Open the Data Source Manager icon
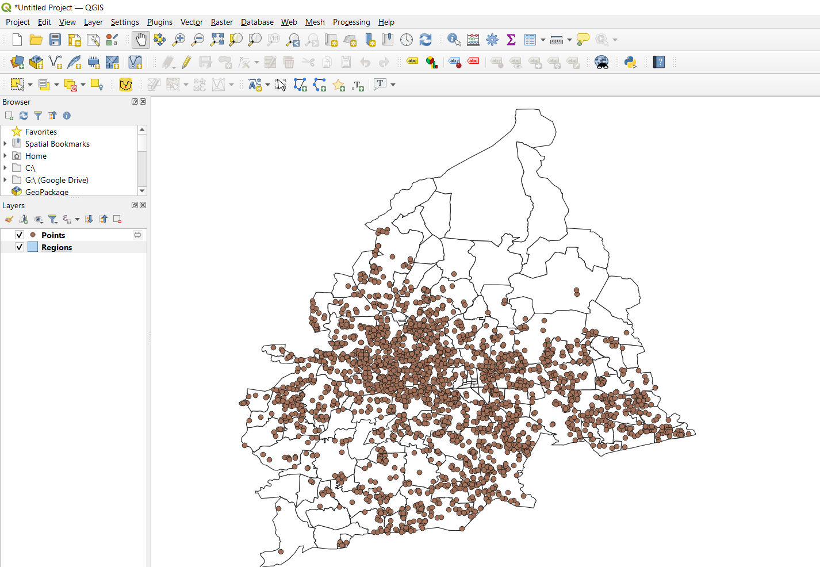 [17, 62]
